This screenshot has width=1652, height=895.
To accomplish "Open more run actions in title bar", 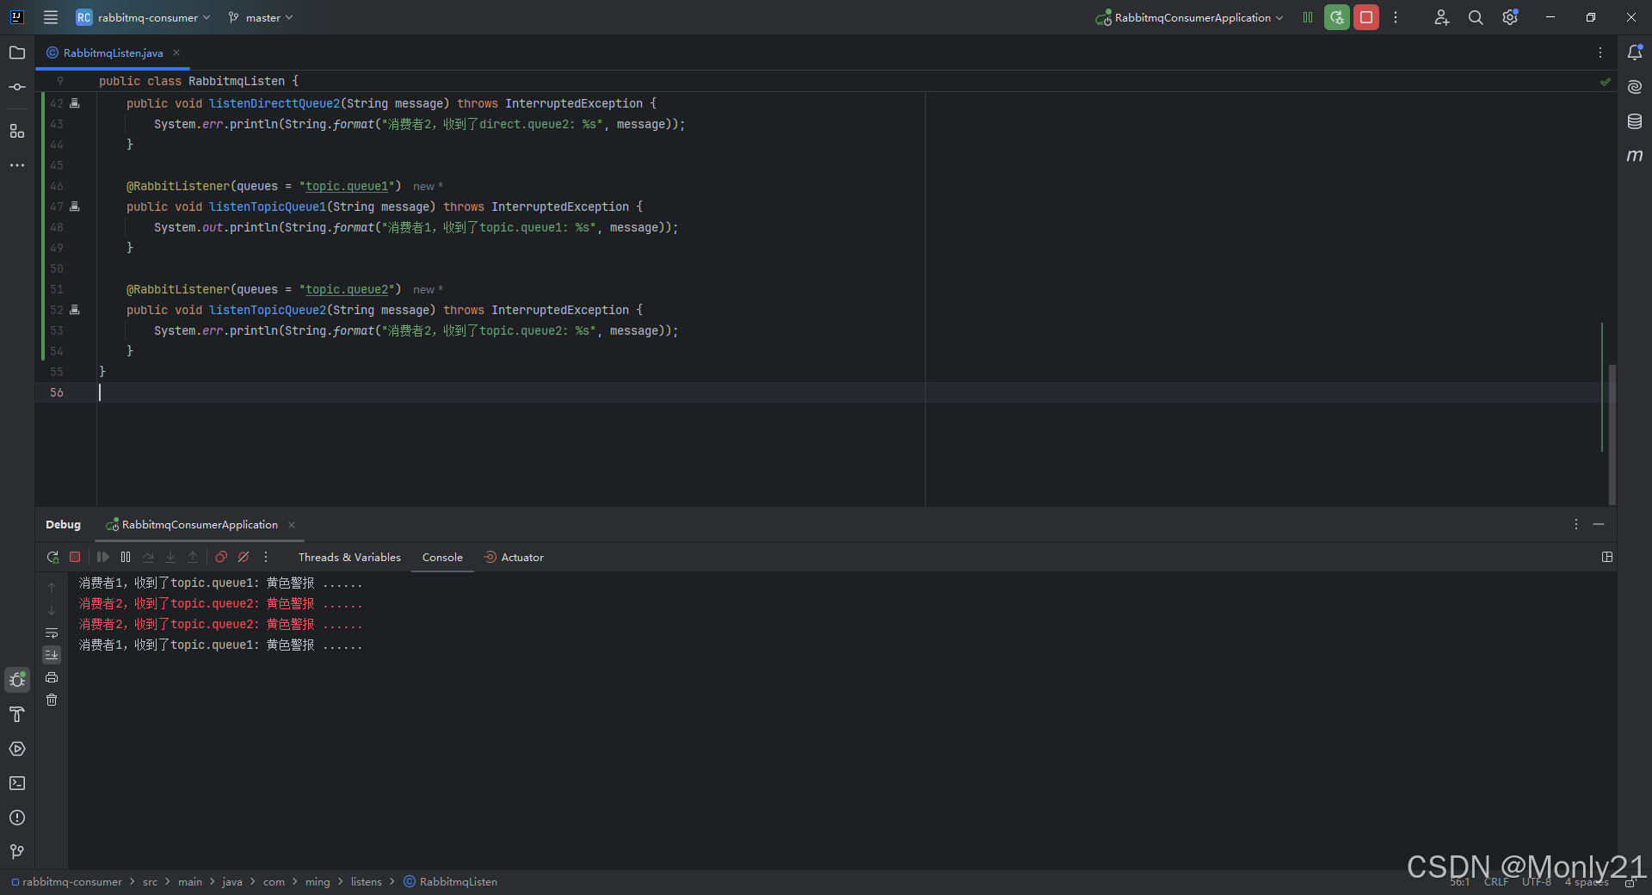I will pyautogui.click(x=1396, y=17).
